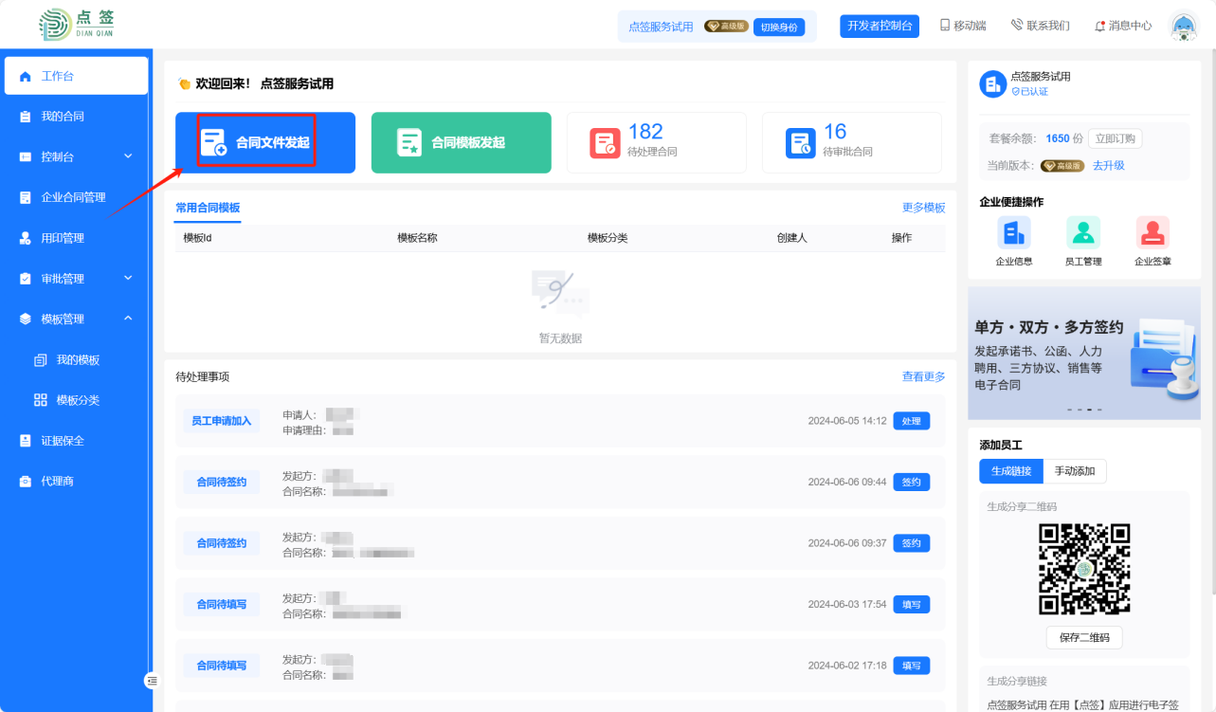Open the 待审批合同 card icon
Viewport: 1216px width, 712px height.
click(800, 143)
